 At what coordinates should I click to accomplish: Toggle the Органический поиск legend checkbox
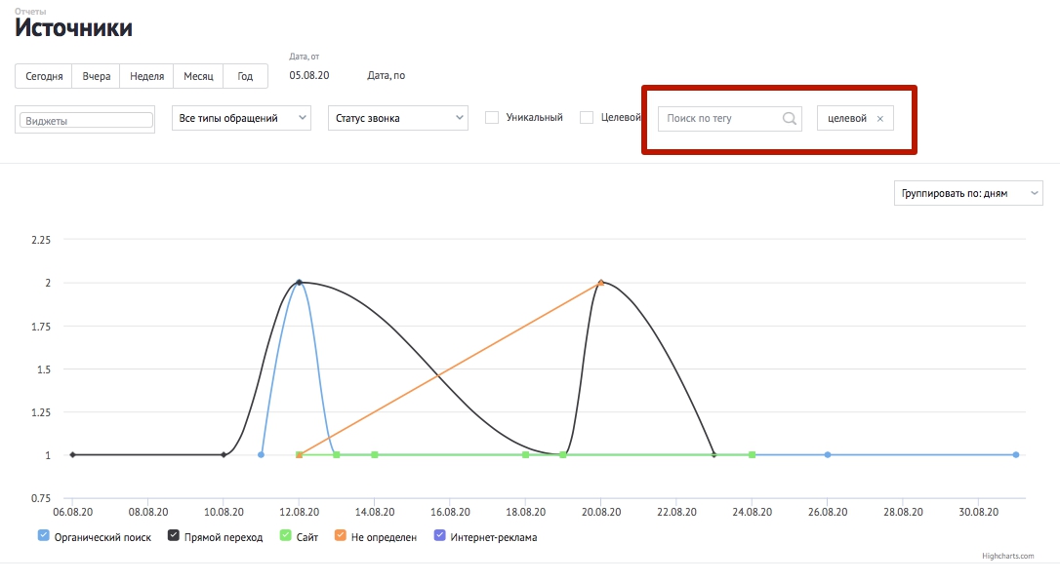coord(43,536)
